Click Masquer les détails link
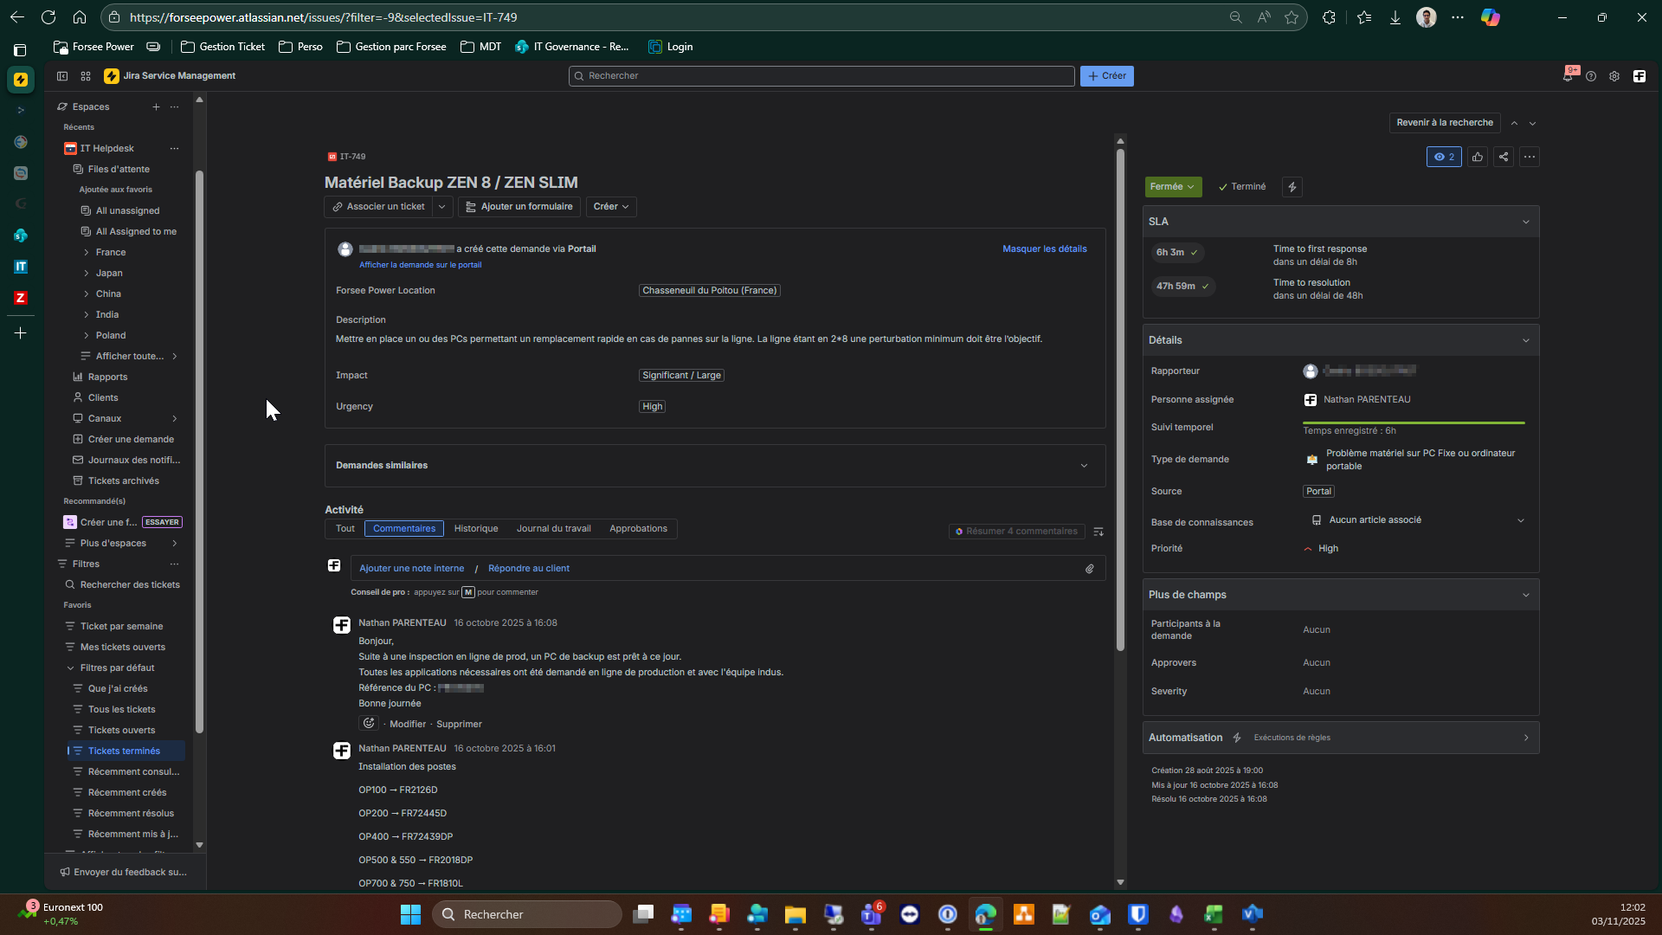The image size is (1662, 935). pos(1044,248)
